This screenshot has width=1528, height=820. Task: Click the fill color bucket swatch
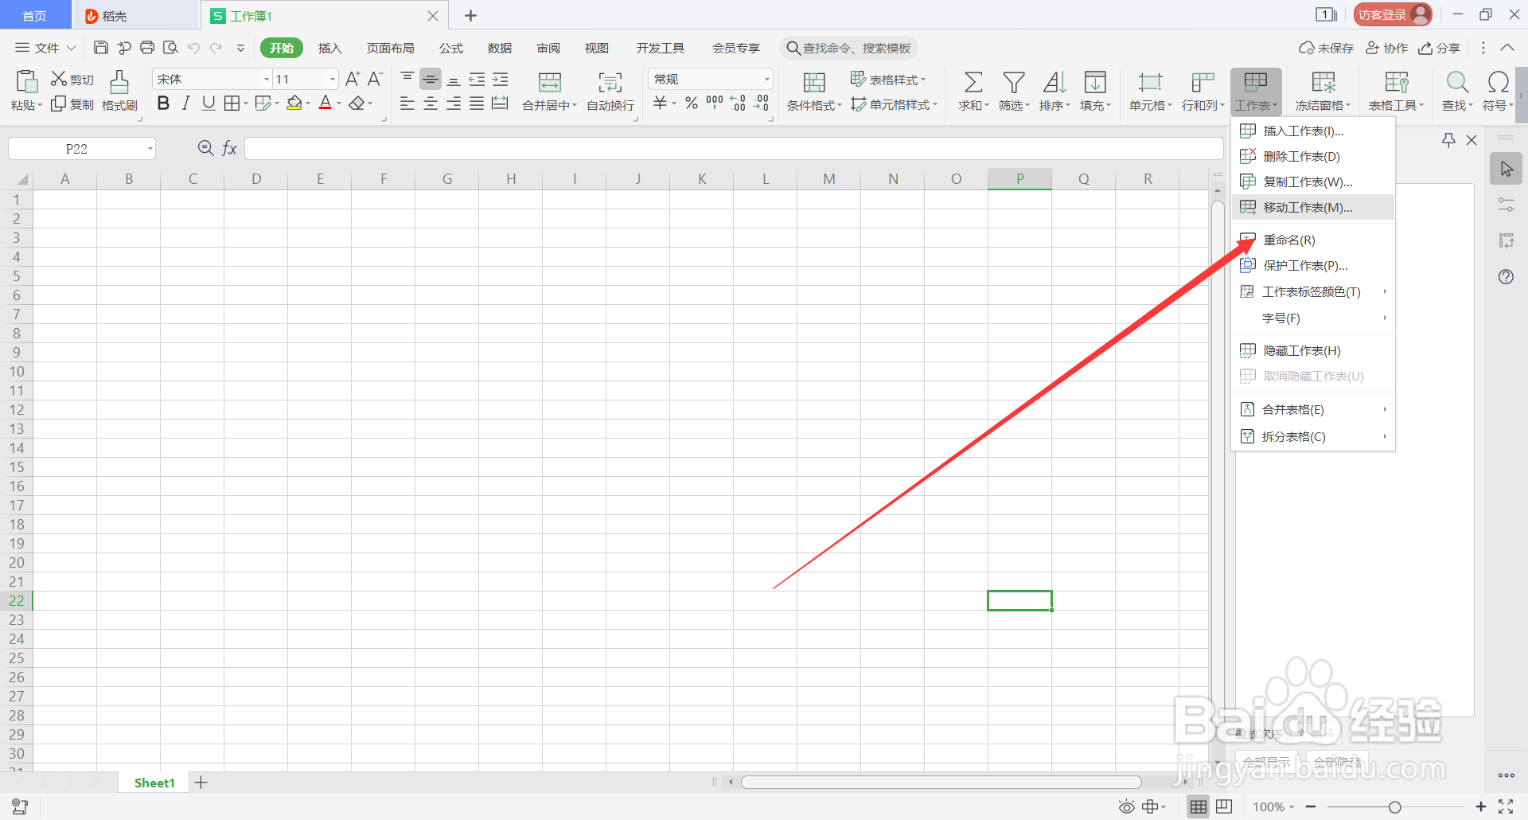click(294, 103)
